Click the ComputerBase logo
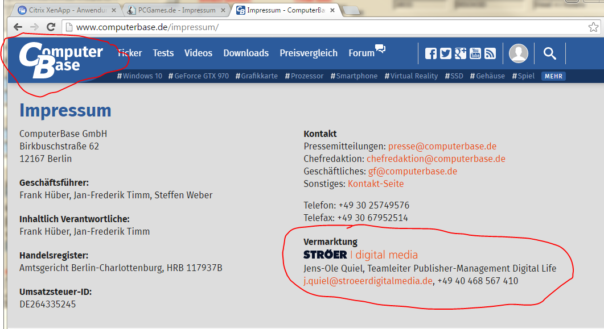Screen dimensions: 604x329 (61, 60)
